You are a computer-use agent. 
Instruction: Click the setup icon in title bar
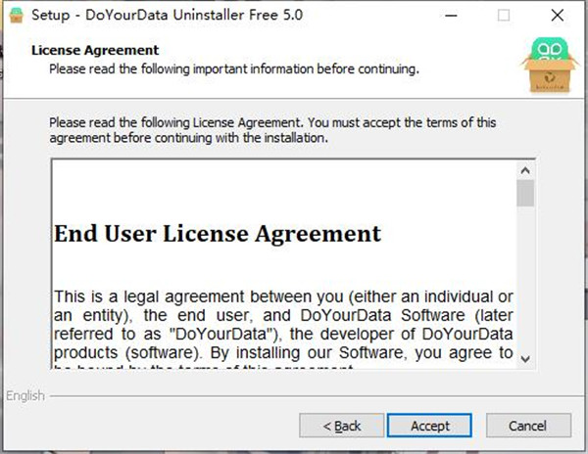pos(16,16)
